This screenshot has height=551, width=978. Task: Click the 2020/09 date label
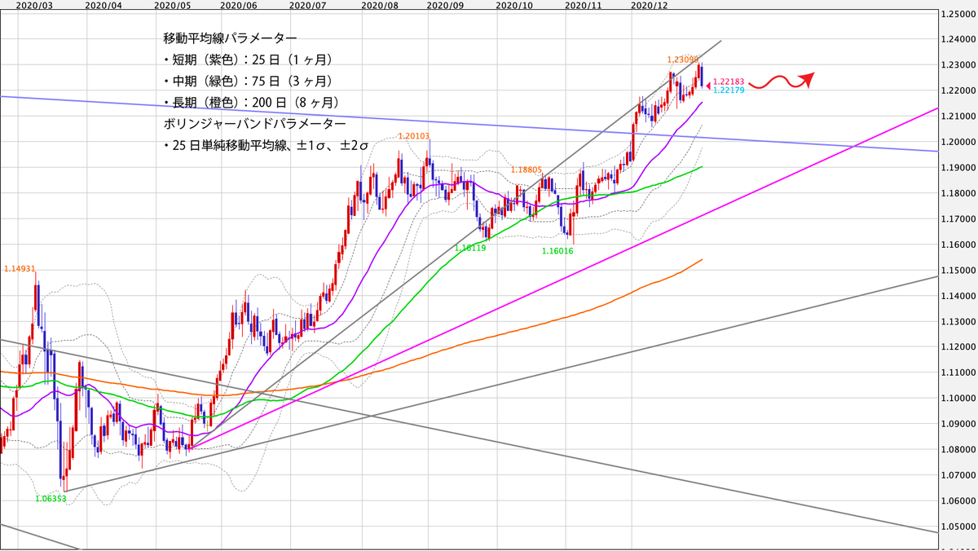pos(445,5)
